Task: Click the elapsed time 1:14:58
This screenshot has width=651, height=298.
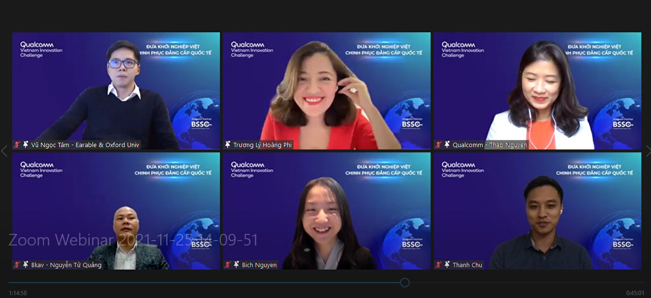Action: click(18, 293)
